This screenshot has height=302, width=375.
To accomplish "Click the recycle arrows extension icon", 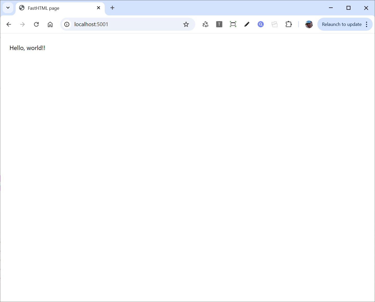I will pos(205,24).
